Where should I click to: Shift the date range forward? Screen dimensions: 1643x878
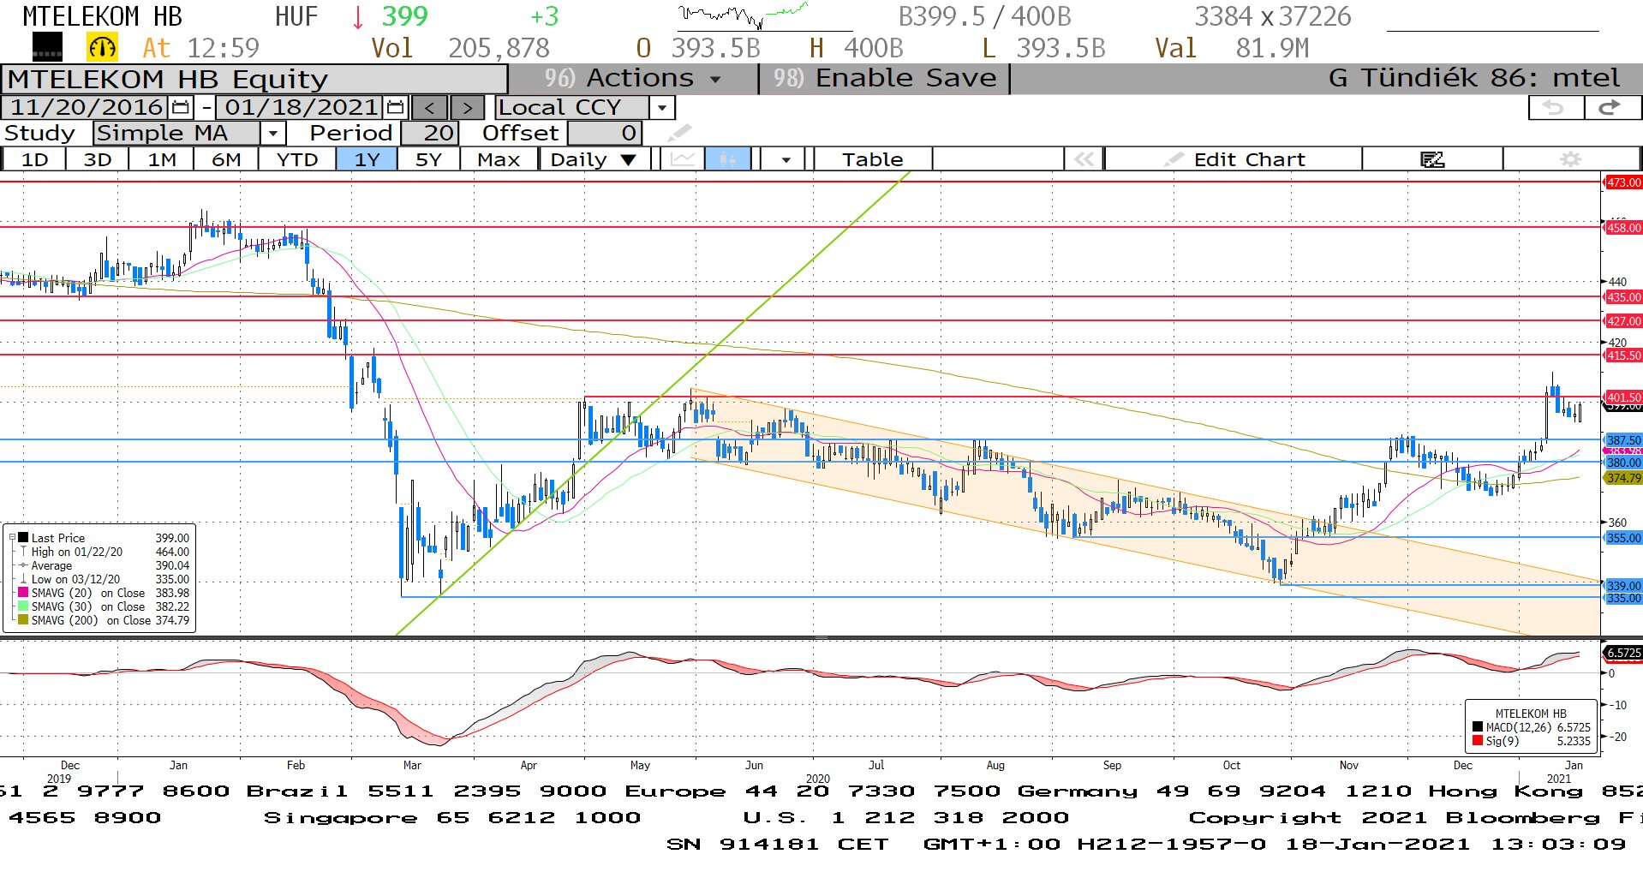[467, 107]
